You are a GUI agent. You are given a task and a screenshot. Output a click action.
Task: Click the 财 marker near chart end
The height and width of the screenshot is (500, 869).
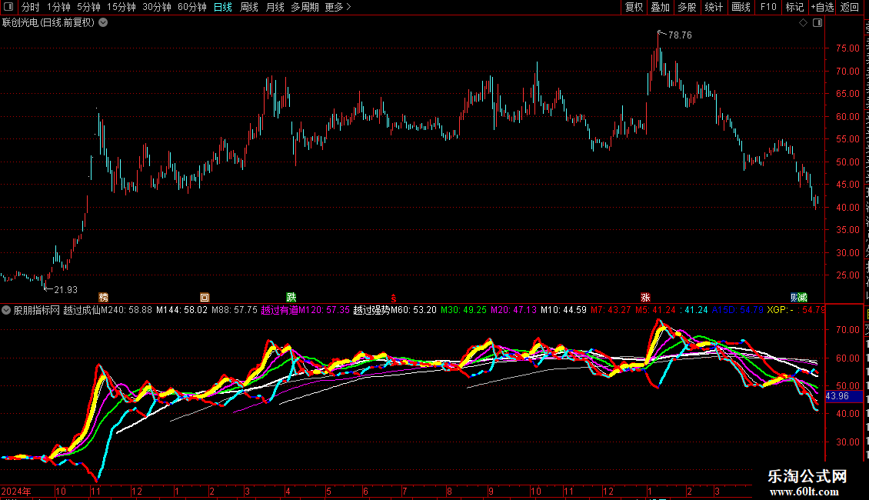point(794,297)
